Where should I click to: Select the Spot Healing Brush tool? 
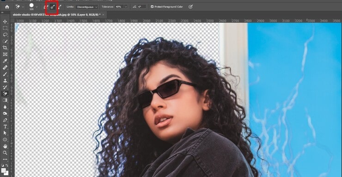click(x=5, y=67)
